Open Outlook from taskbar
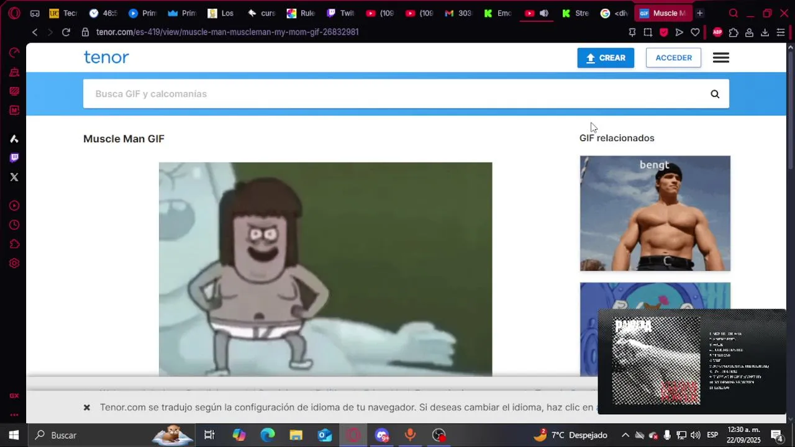Screen dimensions: 795x447 click(x=325, y=435)
